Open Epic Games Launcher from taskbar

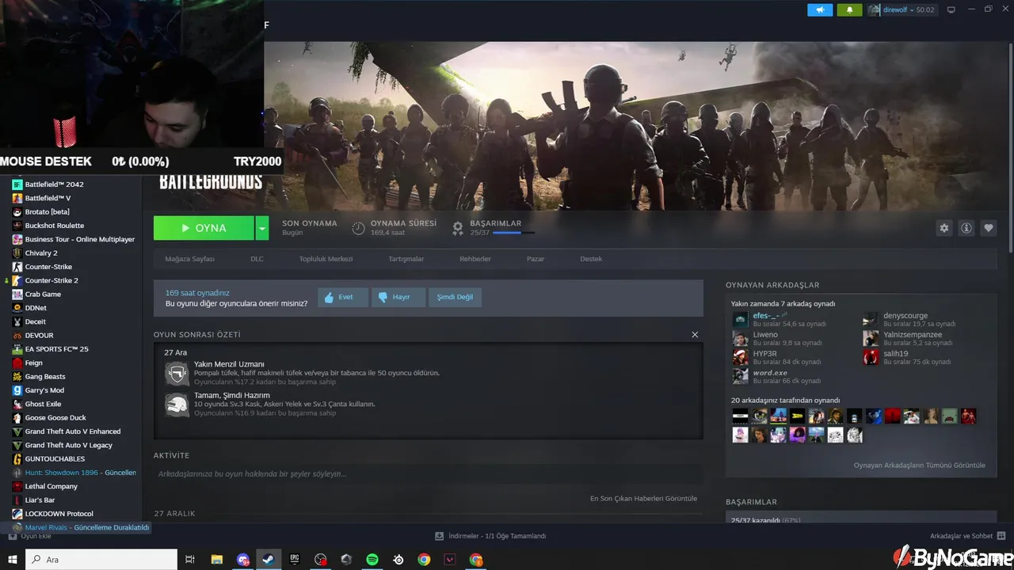pyautogui.click(x=295, y=560)
